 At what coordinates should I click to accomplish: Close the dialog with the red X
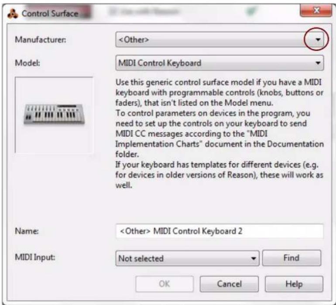[x=316, y=10]
